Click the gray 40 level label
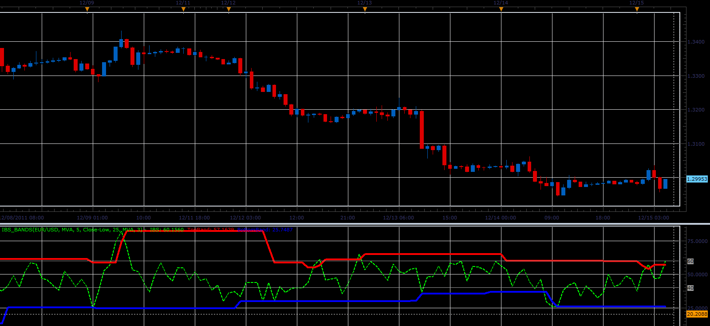 (x=690, y=288)
